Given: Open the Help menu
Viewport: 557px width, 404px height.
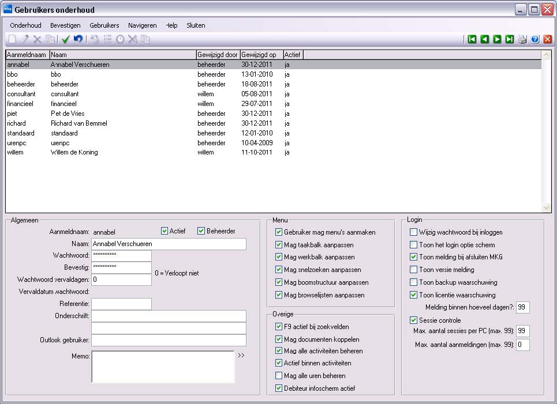Looking at the screenshot, I should [x=171, y=25].
